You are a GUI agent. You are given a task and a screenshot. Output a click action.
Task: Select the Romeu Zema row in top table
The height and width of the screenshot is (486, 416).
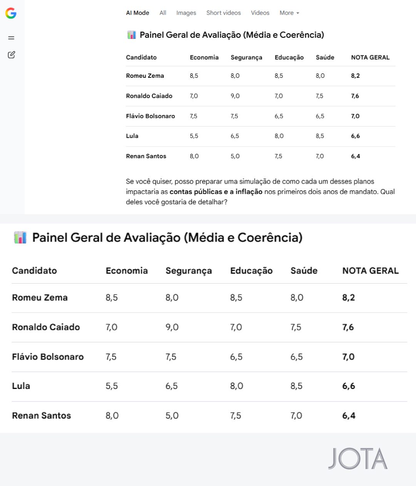click(260, 76)
